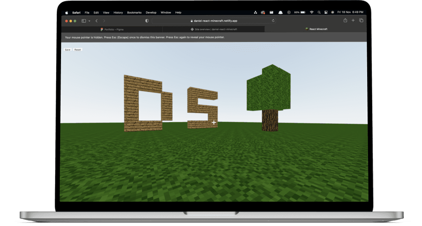Switch to the Portfolio – Figma tab
Viewport: 422px width, 226px height.
[112, 29]
